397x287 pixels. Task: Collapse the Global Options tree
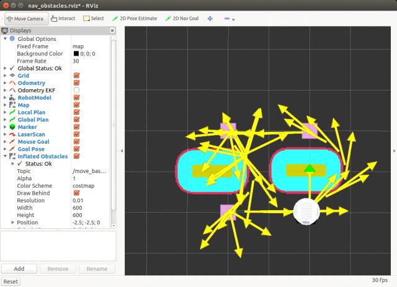coord(6,39)
